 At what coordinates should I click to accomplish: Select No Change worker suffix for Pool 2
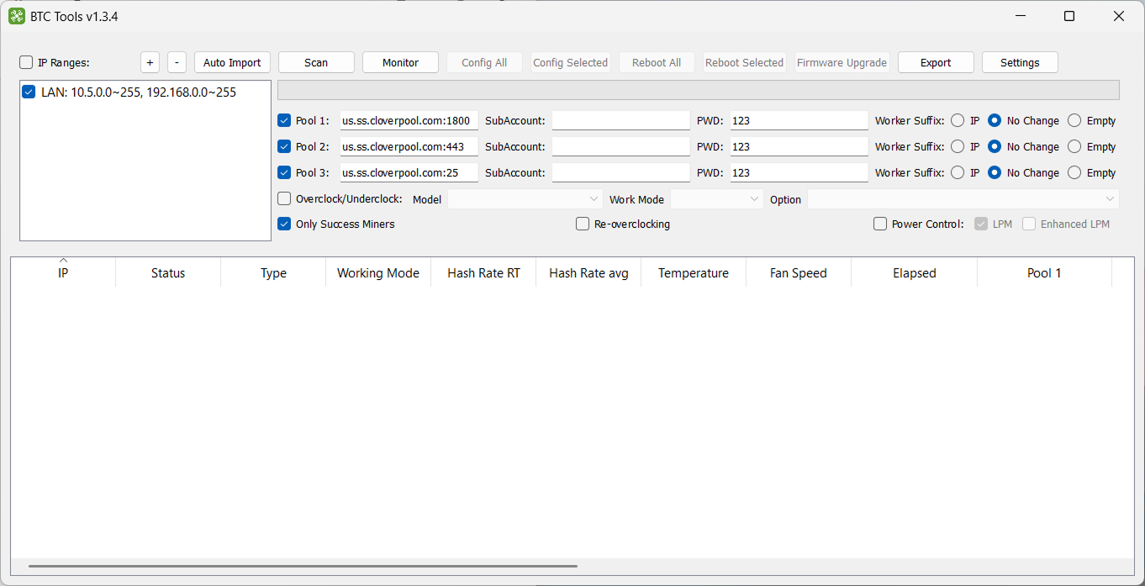pyautogui.click(x=995, y=146)
